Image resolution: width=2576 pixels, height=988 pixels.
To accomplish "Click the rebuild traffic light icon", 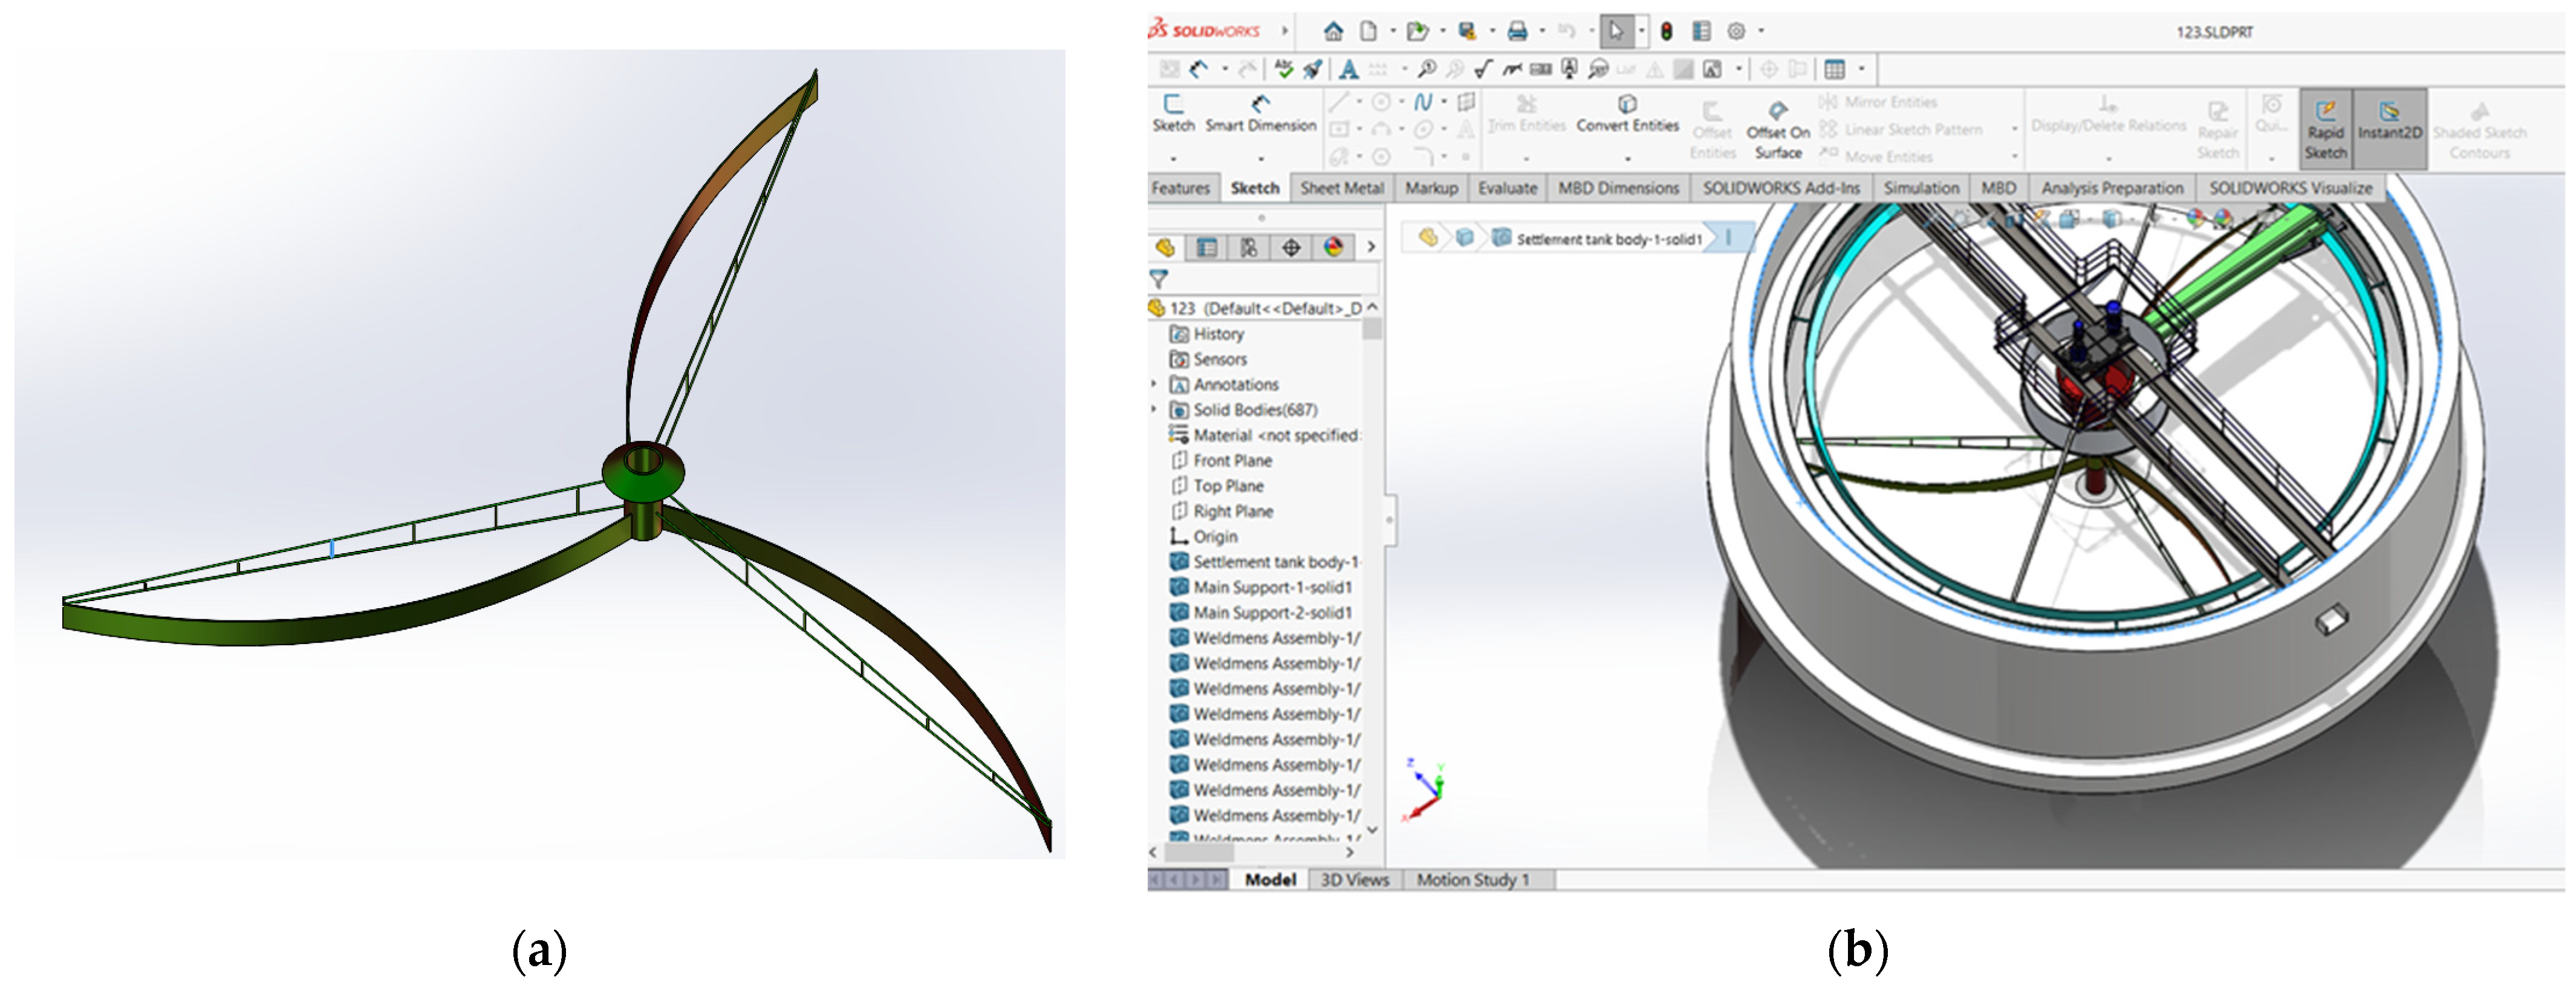I will (1666, 32).
